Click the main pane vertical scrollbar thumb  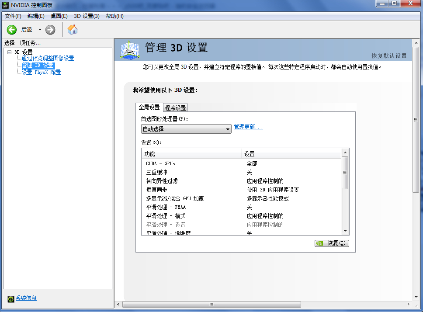416,120
